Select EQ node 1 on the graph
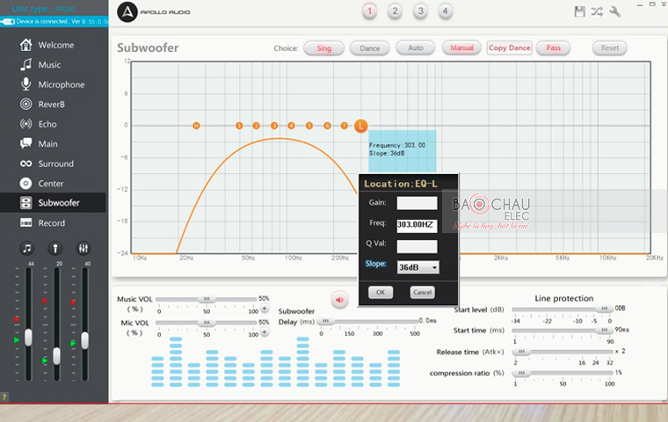Screen dimensions: 668x422 point(239,126)
